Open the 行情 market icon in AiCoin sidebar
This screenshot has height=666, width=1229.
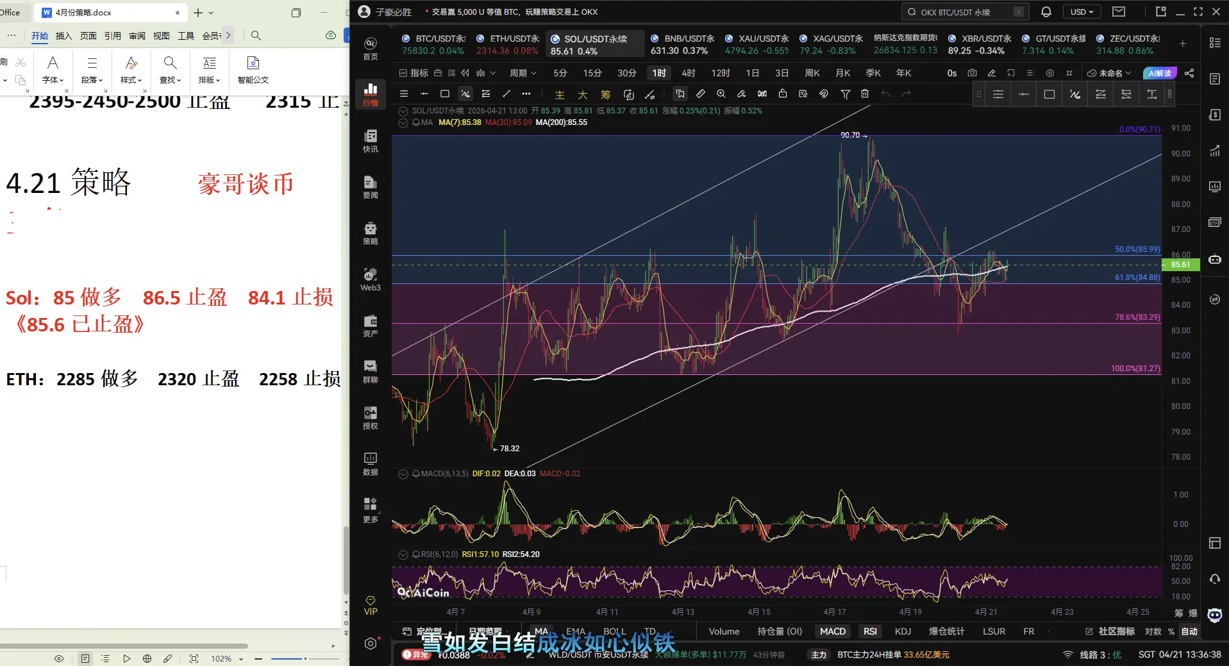tap(371, 94)
